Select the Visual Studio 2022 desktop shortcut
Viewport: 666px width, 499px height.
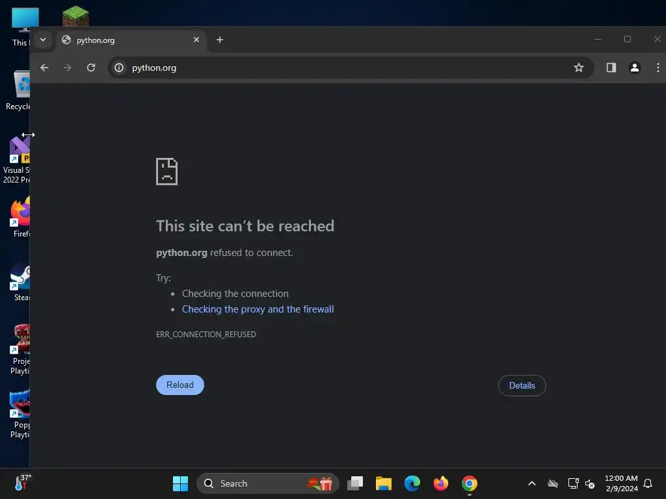[17, 160]
